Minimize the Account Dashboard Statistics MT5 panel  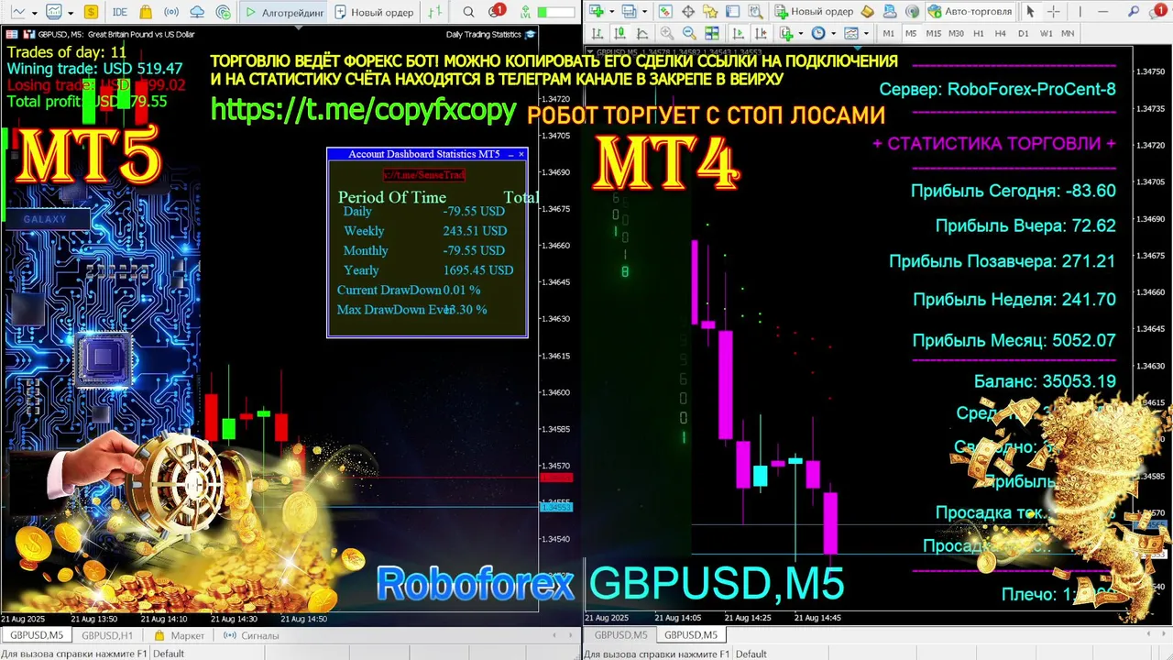[x=510, y=154]
